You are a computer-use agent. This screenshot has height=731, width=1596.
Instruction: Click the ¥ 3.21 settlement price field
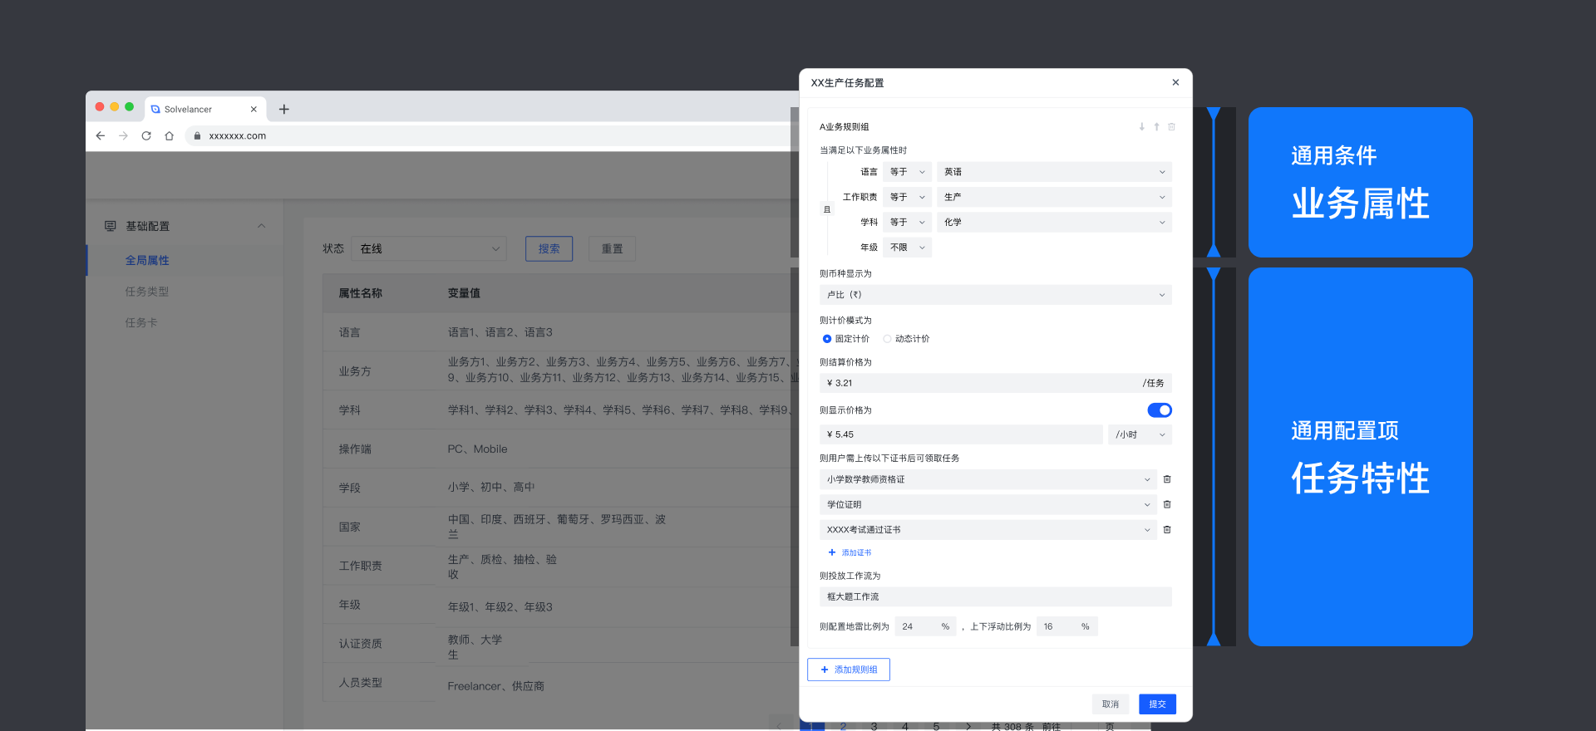(x=981, y=383)
